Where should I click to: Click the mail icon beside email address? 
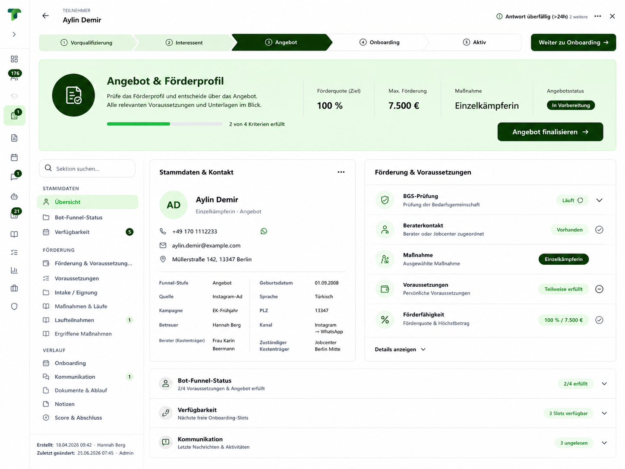(163, 245)
